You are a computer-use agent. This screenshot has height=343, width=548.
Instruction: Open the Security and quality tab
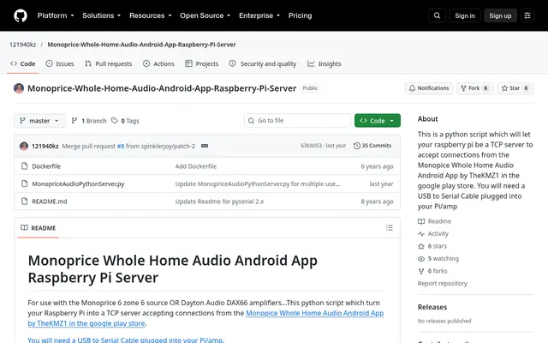pos(263,63)
